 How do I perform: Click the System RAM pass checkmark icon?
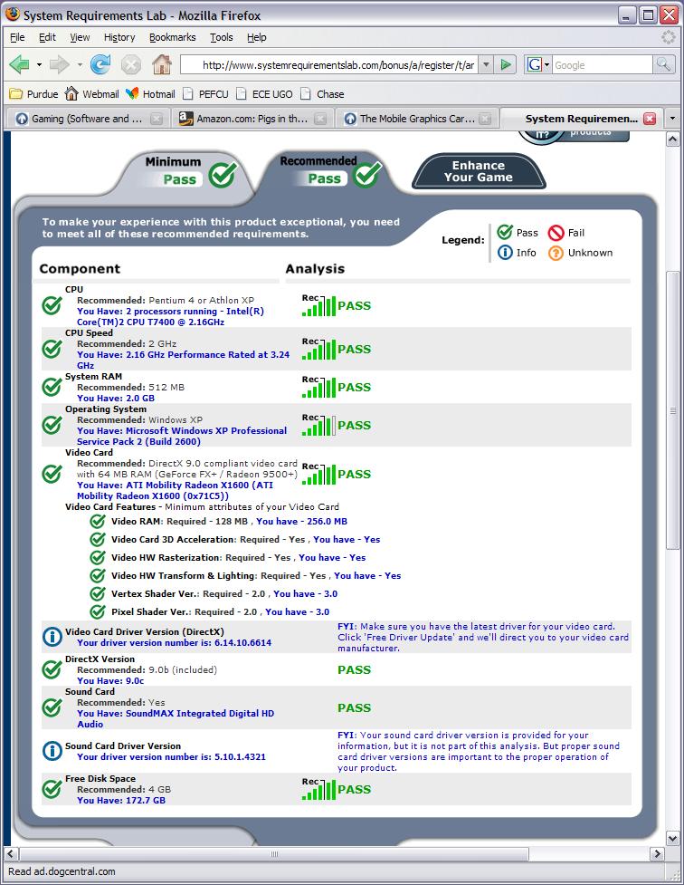coord(52,387)
